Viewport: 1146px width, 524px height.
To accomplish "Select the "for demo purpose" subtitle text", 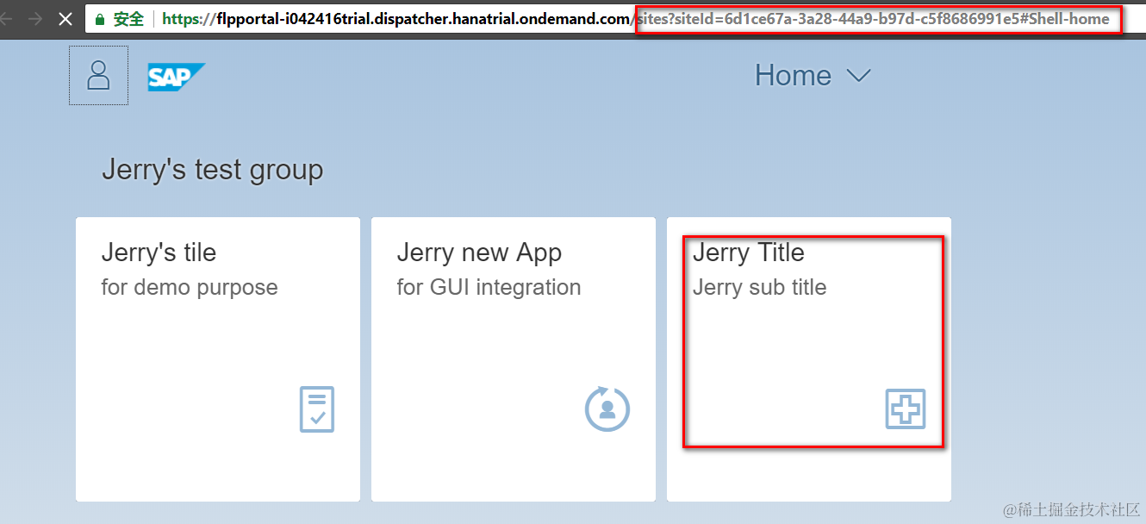I will pos(190,287).
